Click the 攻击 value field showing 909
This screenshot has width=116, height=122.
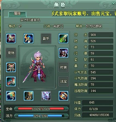101,35
